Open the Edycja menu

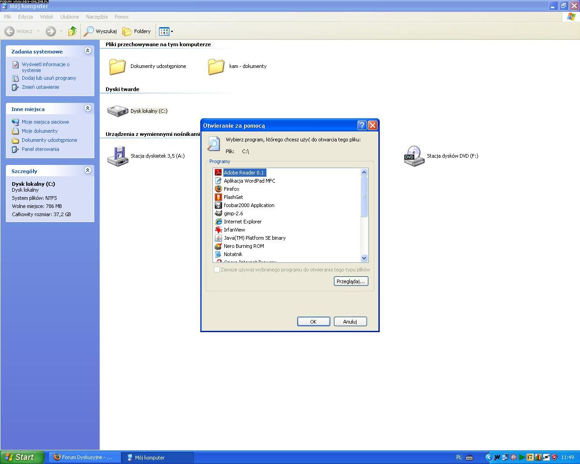pos(25,17)
